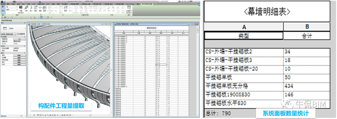
Task: Click the 解组 Ungroup headers icon
Action: 95,8
